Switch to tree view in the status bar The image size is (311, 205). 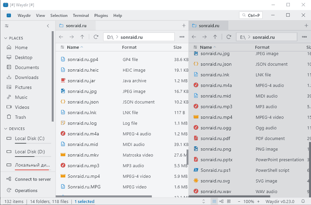pos(221,201)
